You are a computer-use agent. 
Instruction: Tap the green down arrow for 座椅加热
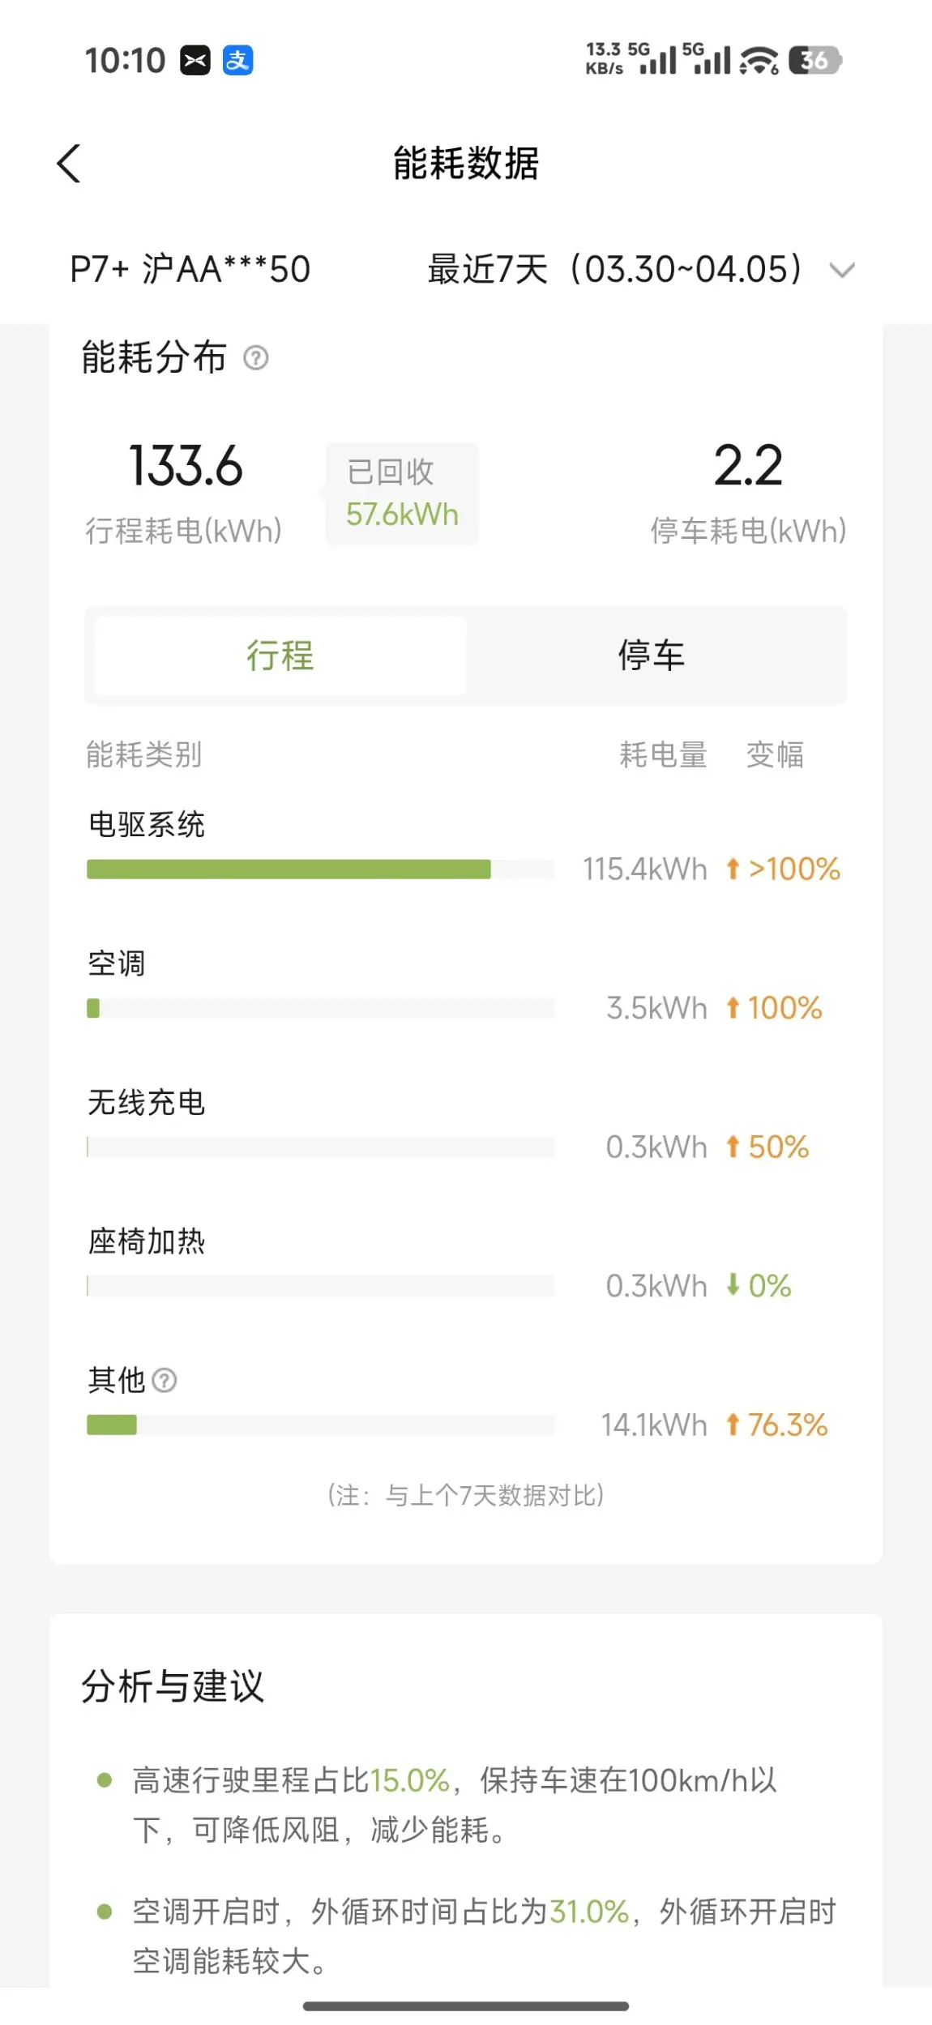click(x=733, y=1285)
